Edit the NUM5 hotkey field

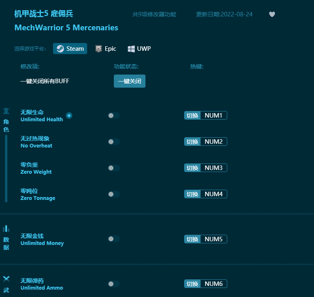(213, 239)
